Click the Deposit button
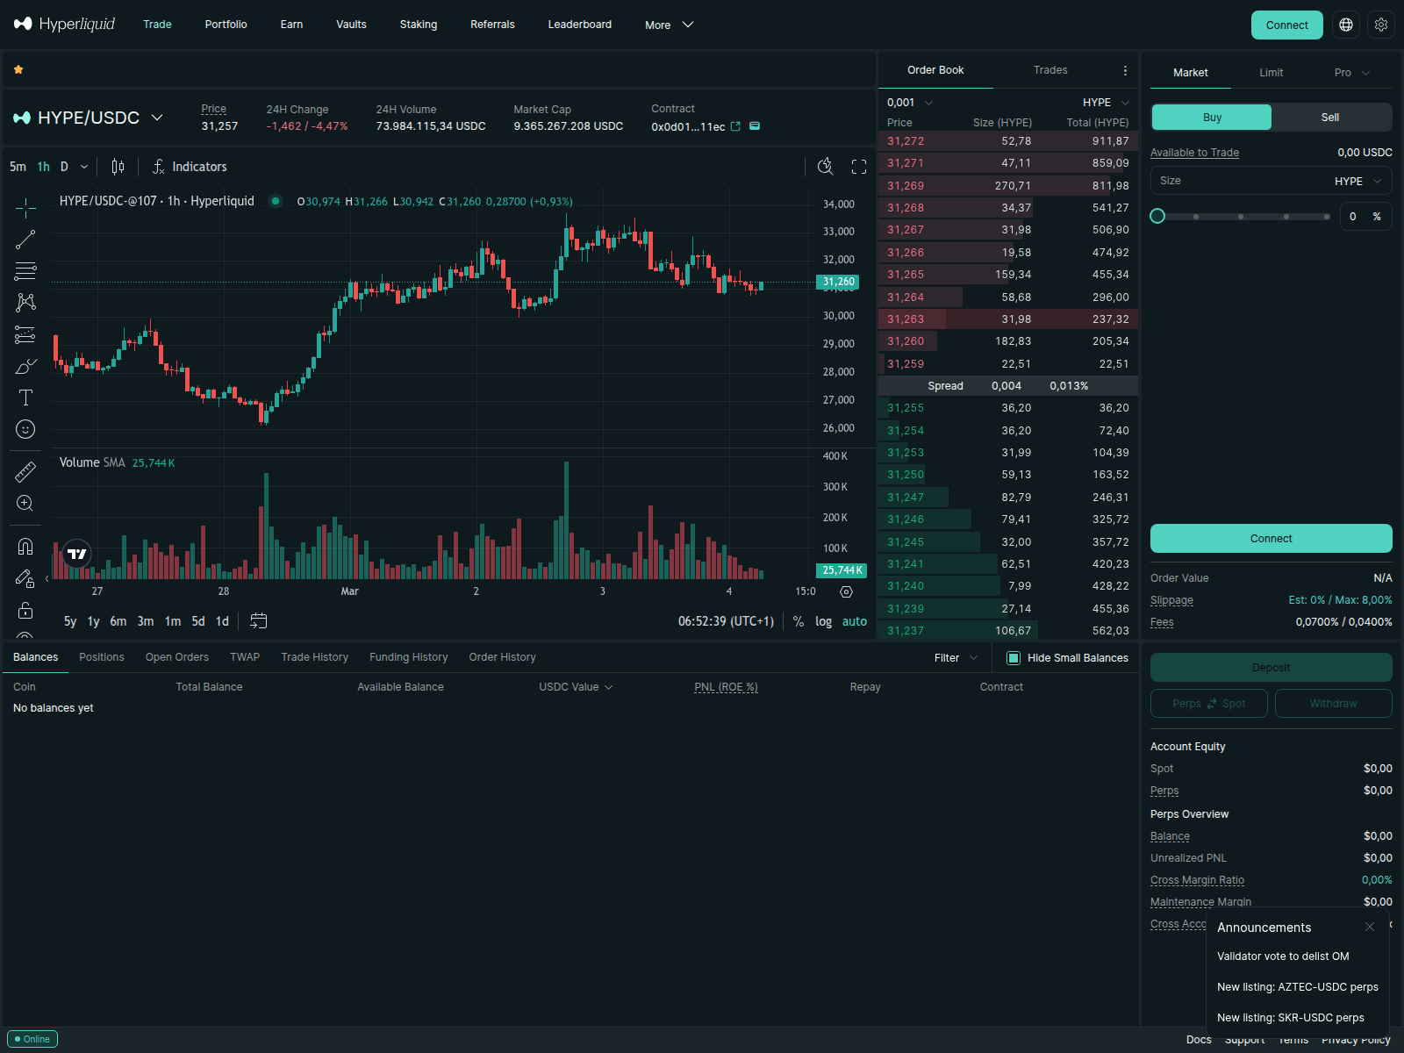Image resolution: width=1404 pixels, height=1053 pixels. (1271, 667)
